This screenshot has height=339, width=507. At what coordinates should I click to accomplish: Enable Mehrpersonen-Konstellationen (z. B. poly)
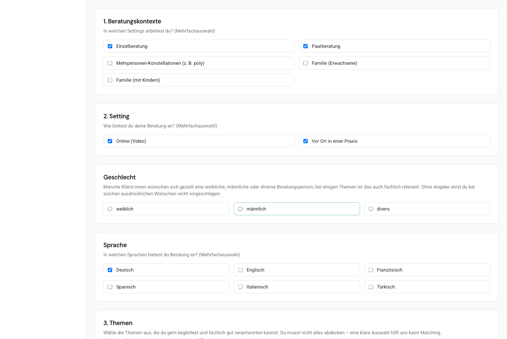tap(110, 63)
